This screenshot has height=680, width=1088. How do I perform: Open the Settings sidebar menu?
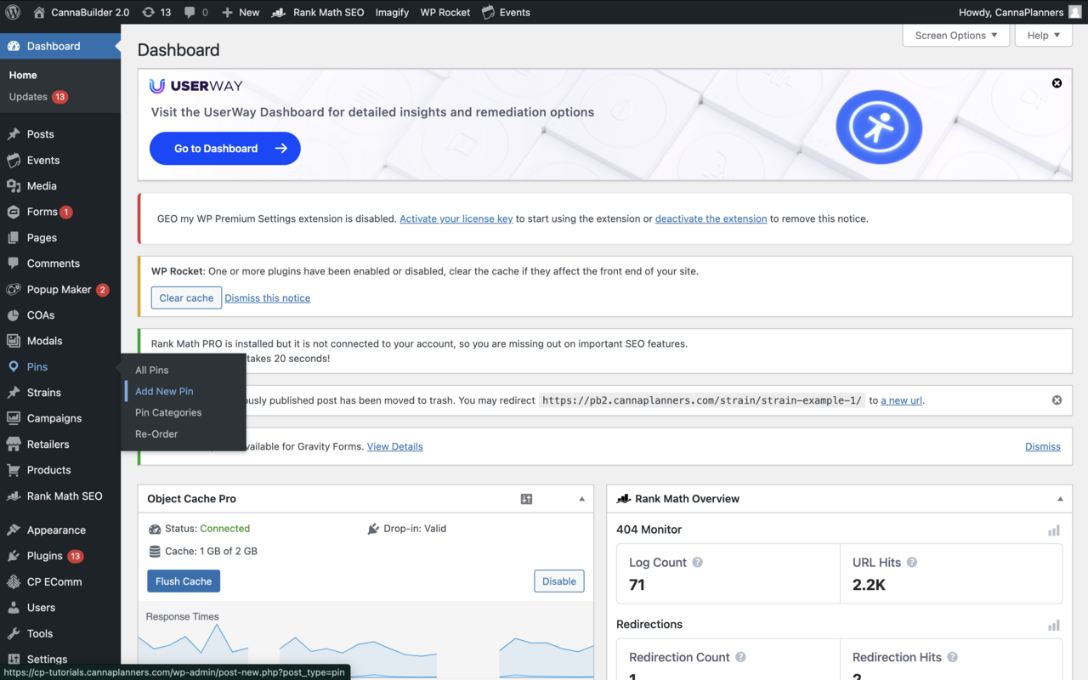[x=60, y=659]
